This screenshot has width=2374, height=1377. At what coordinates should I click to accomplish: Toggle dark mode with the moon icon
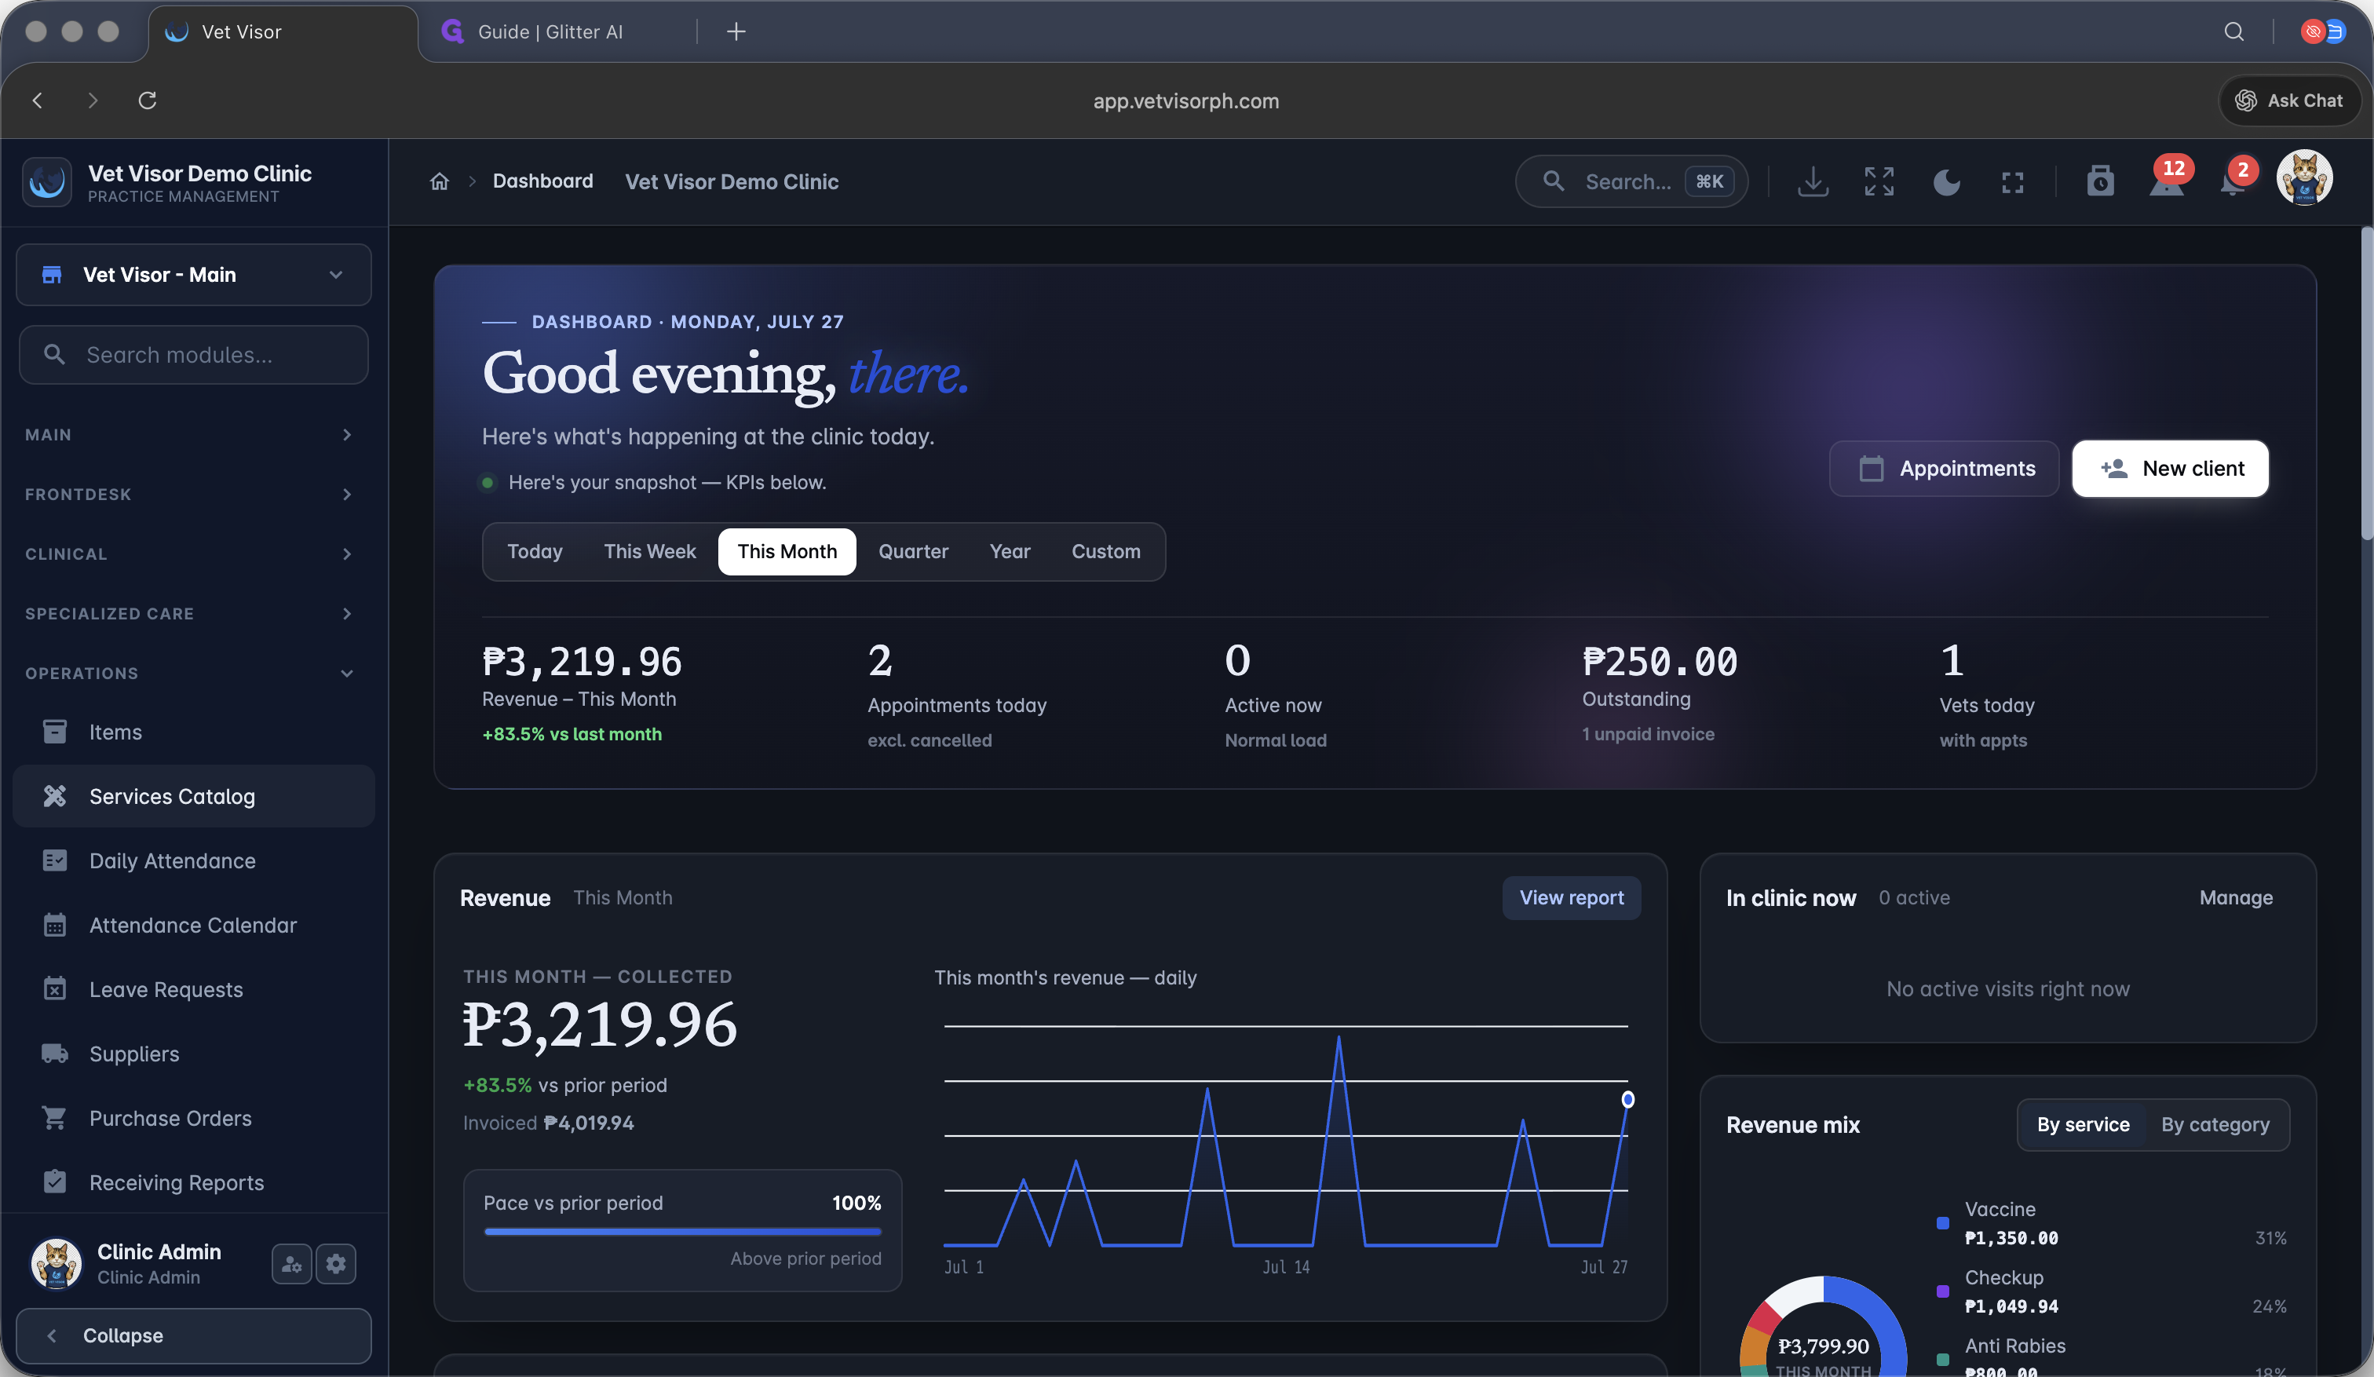(x=1946, y=182)
